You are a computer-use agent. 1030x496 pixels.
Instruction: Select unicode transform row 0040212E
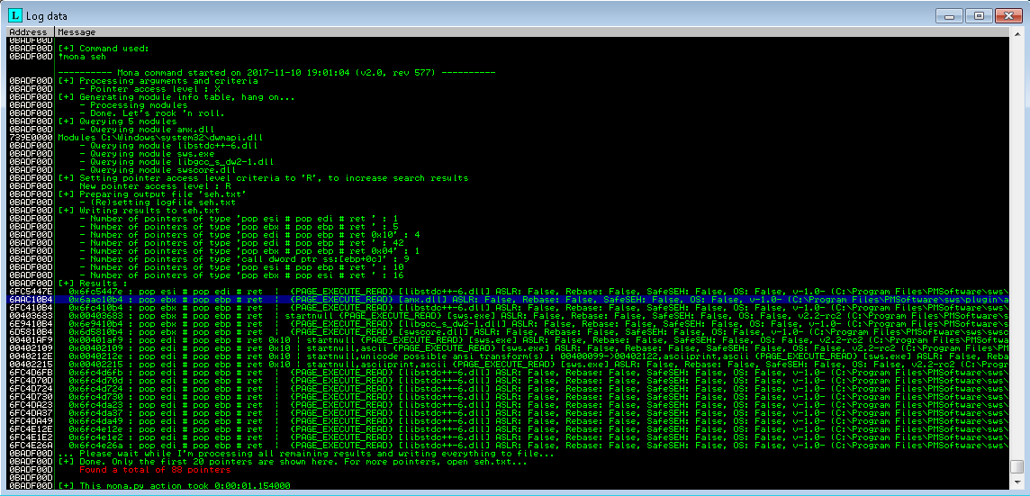(x=508, y=356)
